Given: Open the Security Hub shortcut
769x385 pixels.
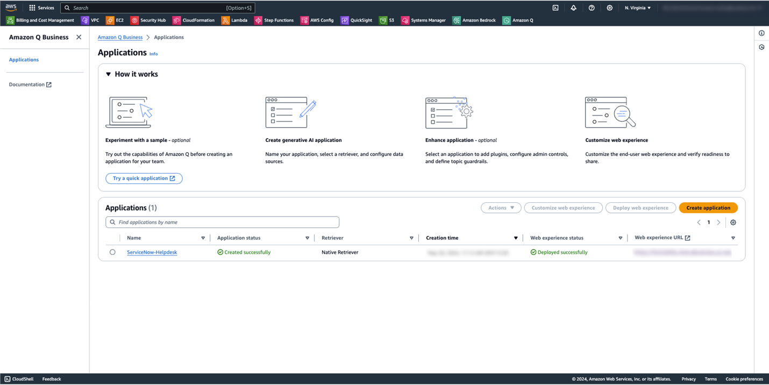Looking at the screenshot, I should click(148, 20).
